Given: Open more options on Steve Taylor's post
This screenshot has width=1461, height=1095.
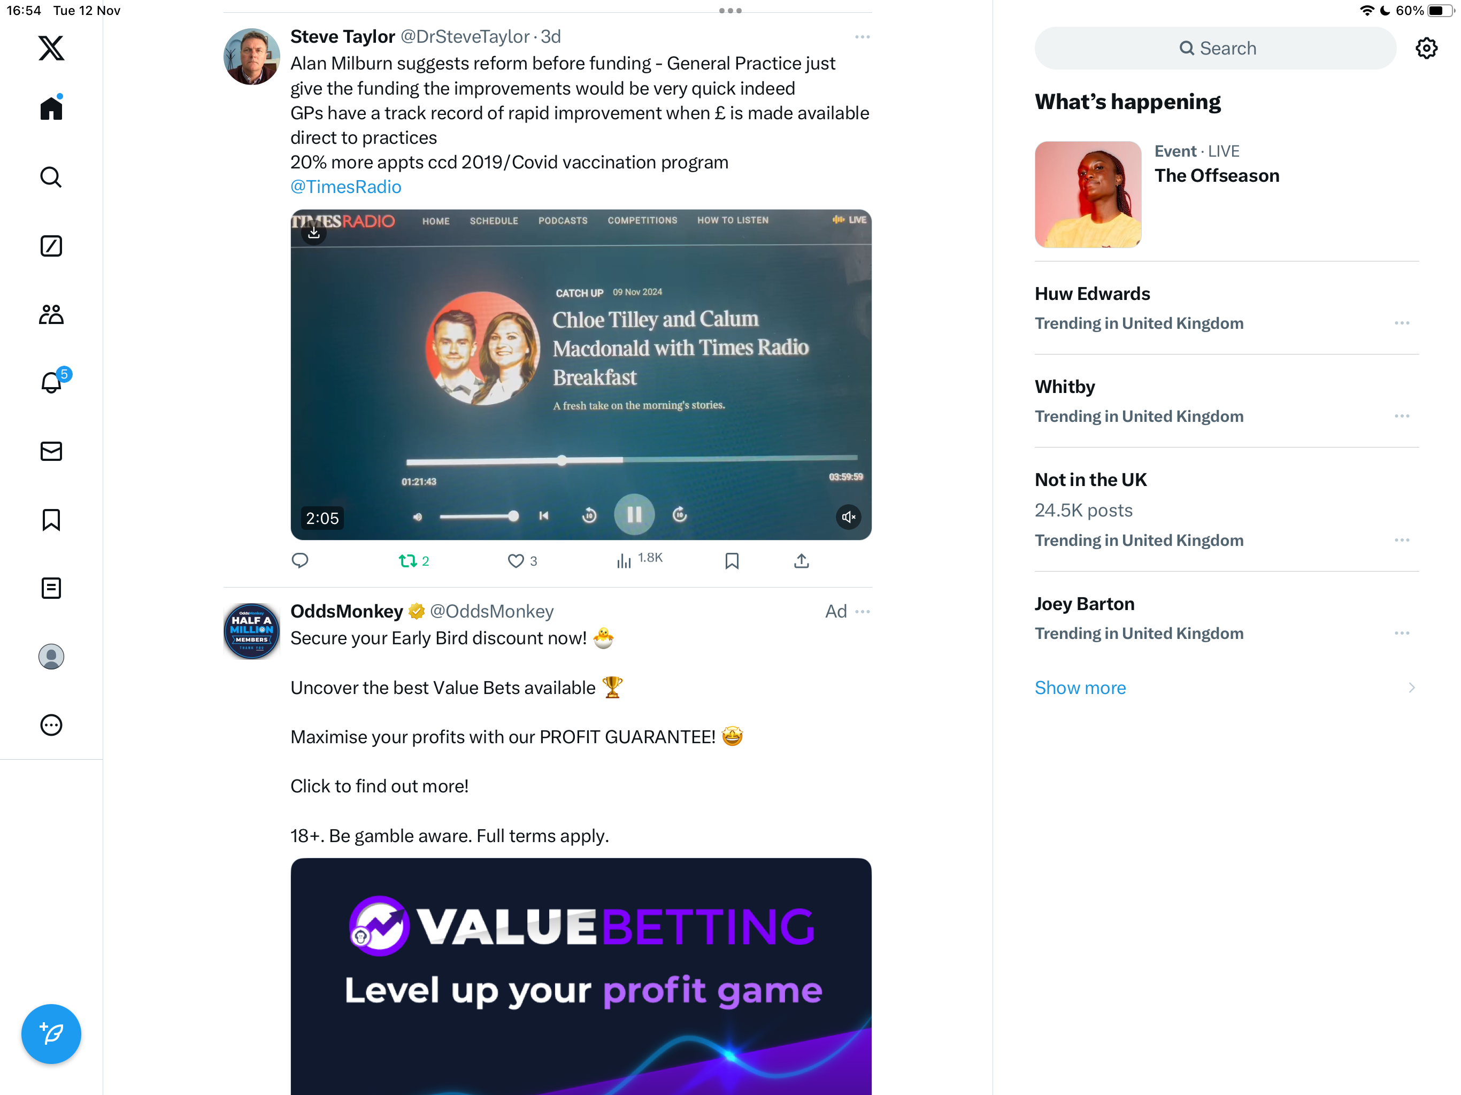Looking at the screenshot, I should [862, 37].
